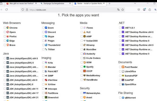Open the Pocket save icon in the toolbar
This screenshot has width=157, height=101.
[x=139, y=10]
